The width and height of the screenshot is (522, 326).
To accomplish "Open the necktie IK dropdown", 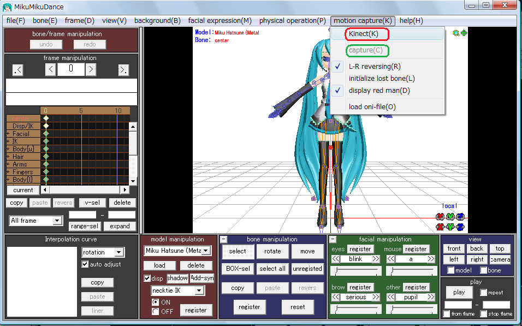I will 199,291.
